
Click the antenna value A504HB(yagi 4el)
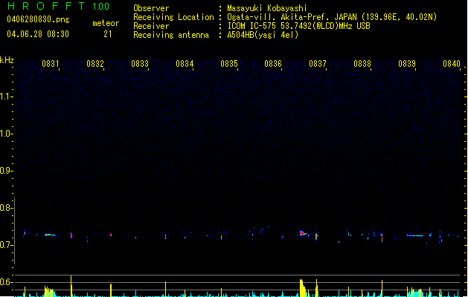pos(263,35)
